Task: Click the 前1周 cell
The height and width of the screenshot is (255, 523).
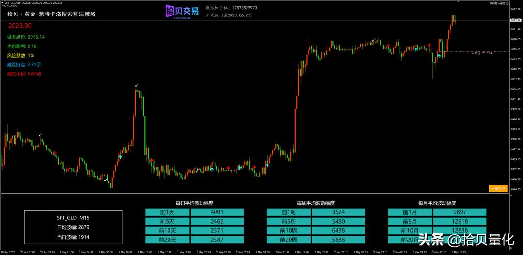Action: (289, 212)
